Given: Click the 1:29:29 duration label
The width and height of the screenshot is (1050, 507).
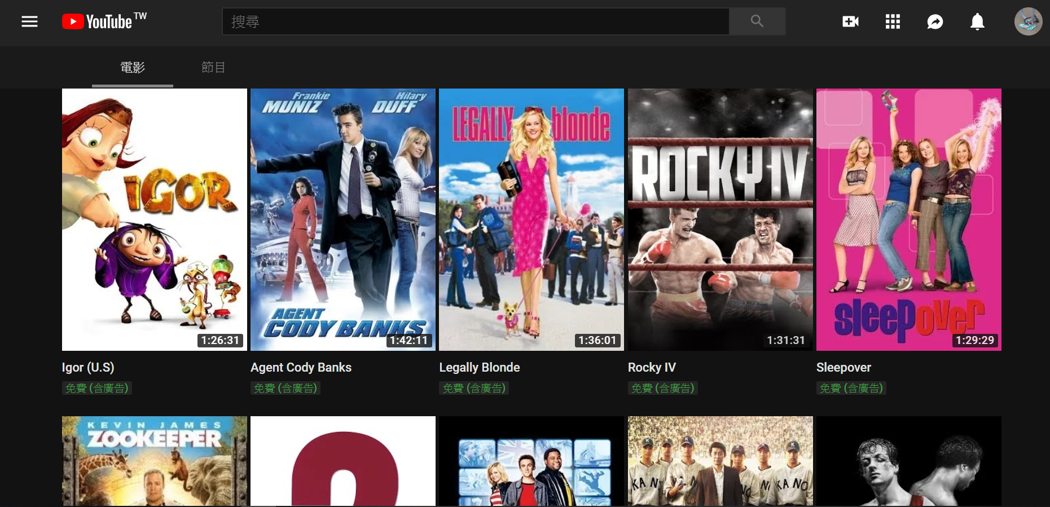Looking at the screenshot, I should pos(975,340).
